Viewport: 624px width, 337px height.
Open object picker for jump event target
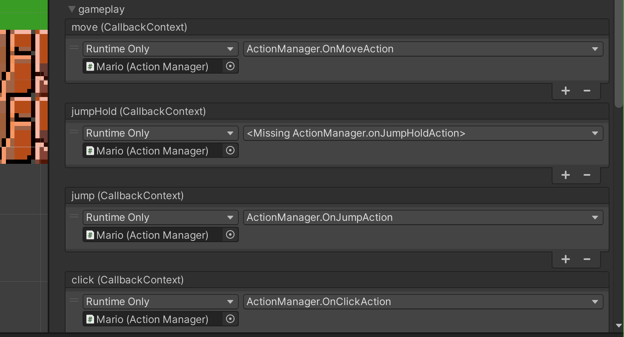(230, 235)
